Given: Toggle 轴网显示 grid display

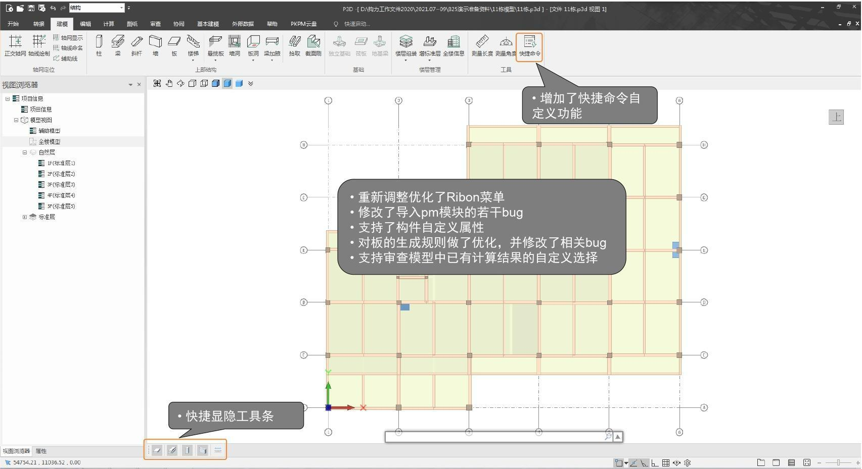Looking at the screenshot, I should click(68, 38).
